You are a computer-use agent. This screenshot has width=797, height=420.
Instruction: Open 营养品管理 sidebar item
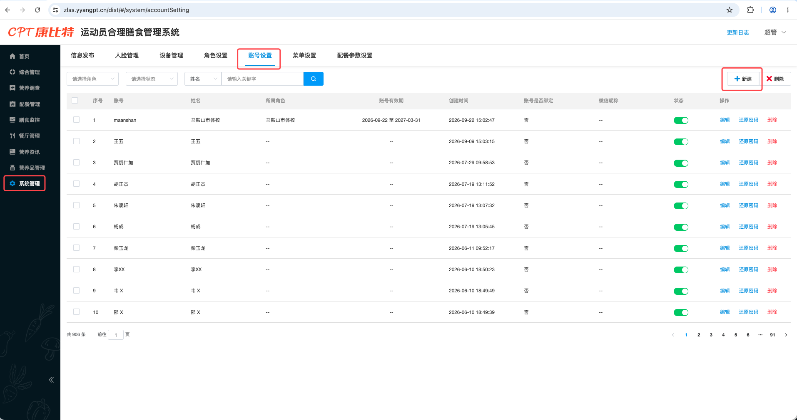coord(27,168)
